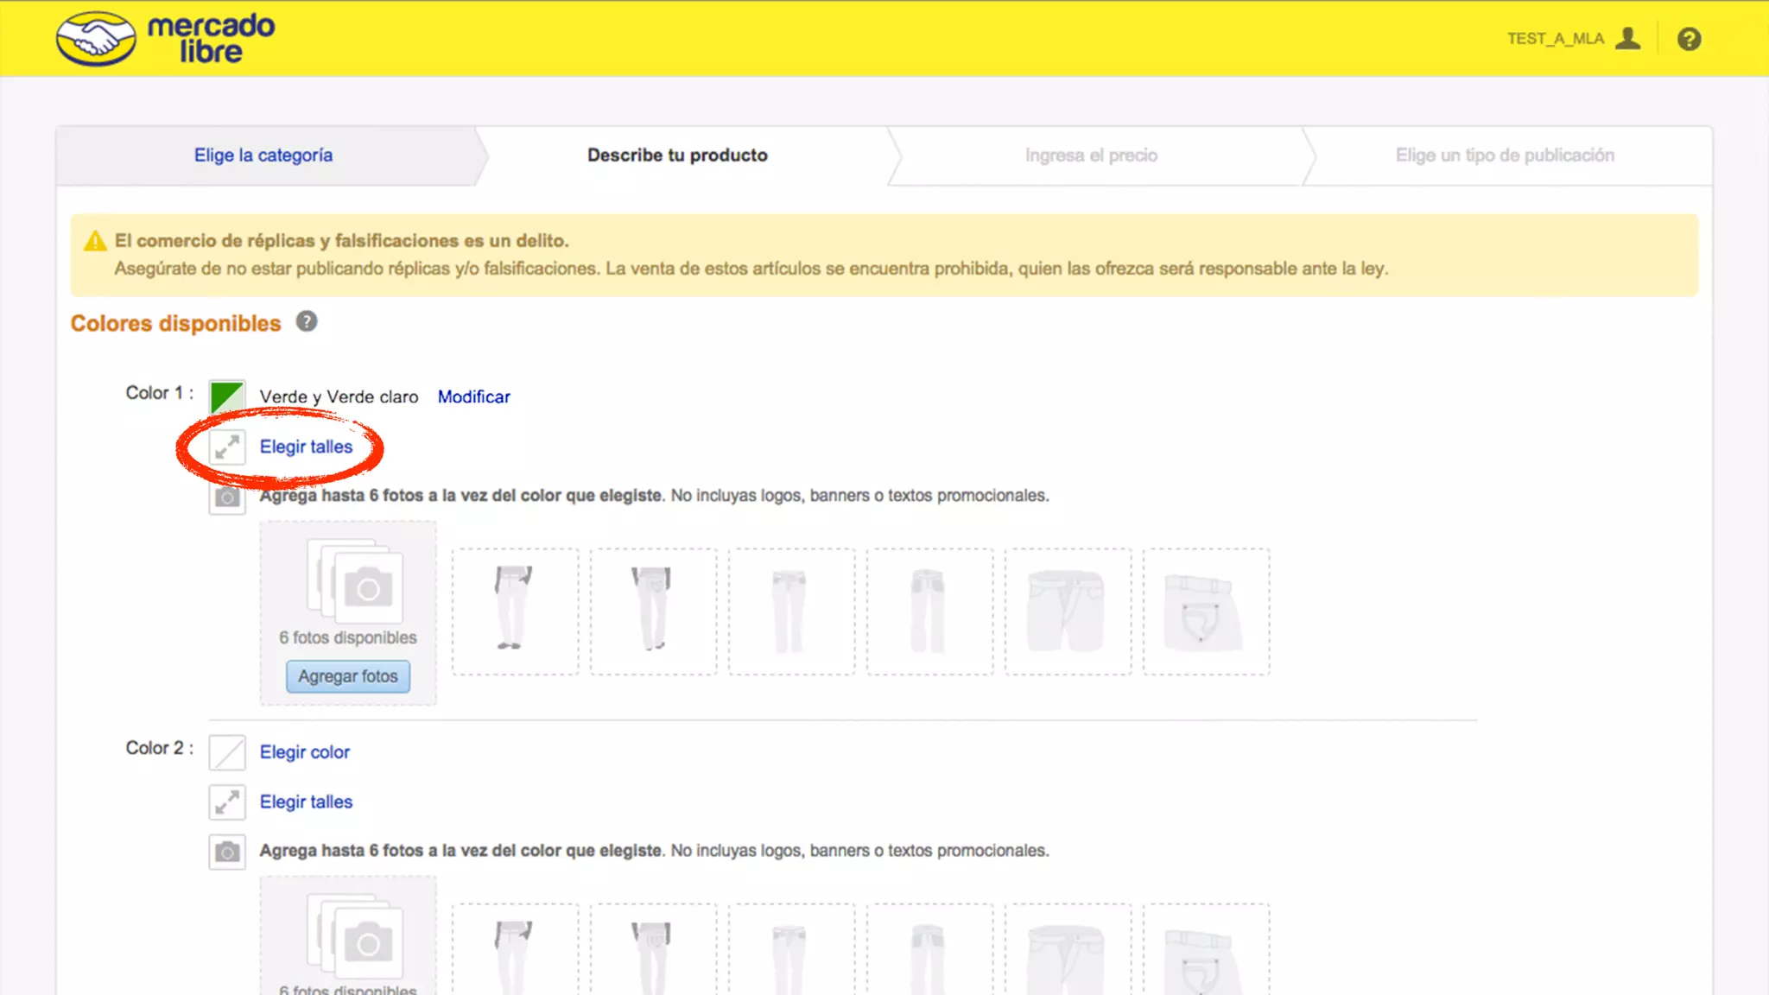This screenshot has width=1769, height=995.
Task: Click the size arrows icon under Color 2
Action: pos(227,802)
